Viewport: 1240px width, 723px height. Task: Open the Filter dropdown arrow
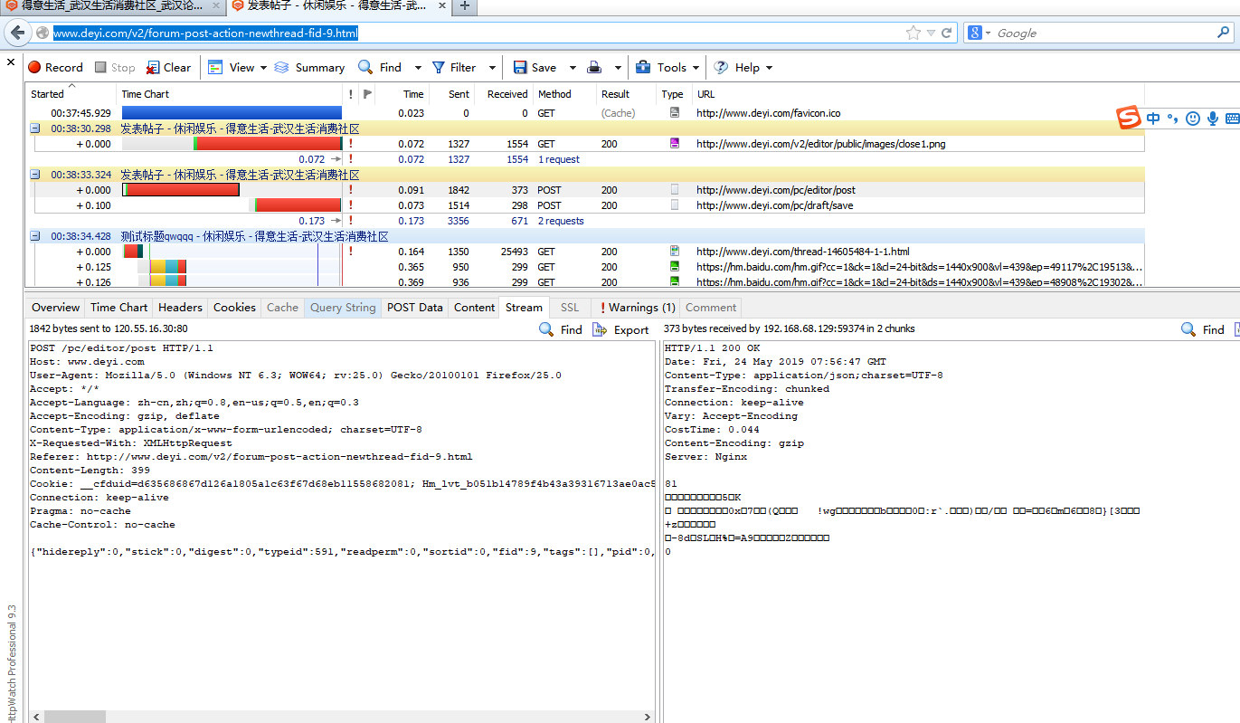point(492,67)
